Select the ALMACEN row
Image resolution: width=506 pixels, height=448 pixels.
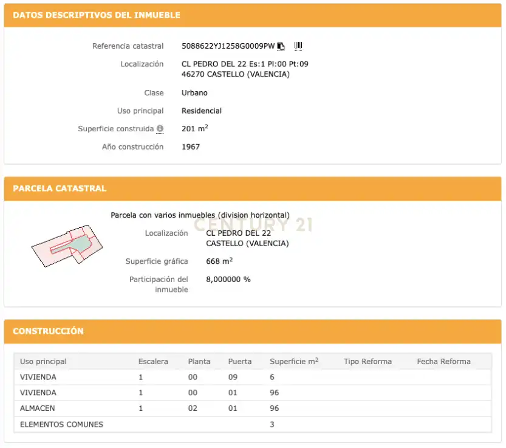coord(253,408)
